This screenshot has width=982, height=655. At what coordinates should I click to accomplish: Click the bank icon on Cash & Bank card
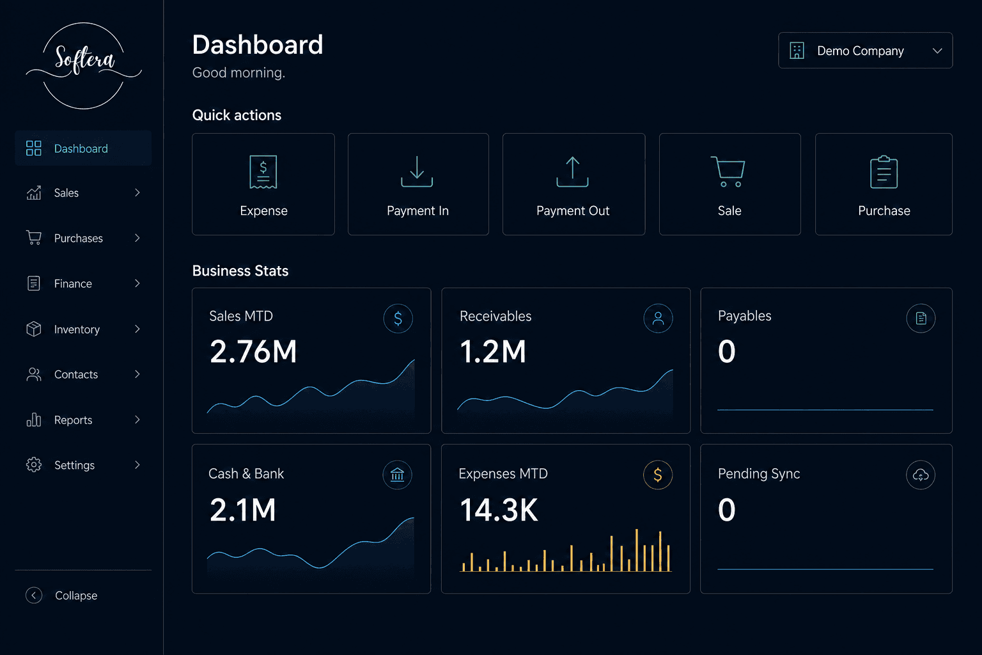397,475
